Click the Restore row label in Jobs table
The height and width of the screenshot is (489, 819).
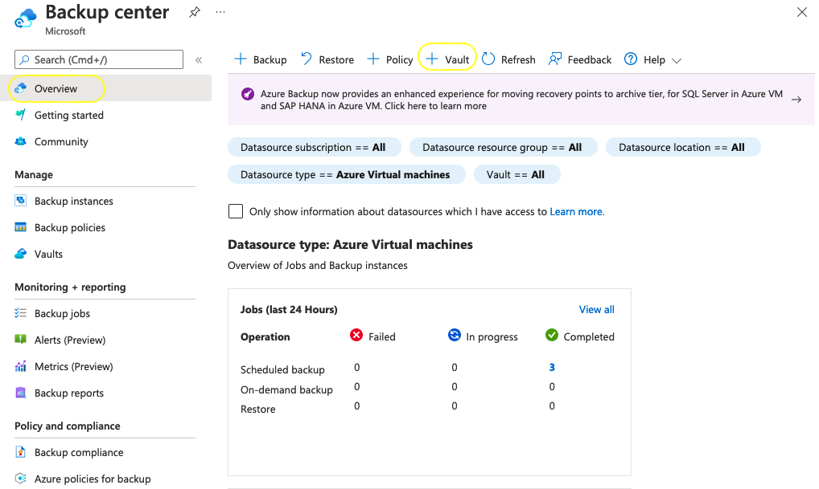pyautogui.click(x=258, y=410)
